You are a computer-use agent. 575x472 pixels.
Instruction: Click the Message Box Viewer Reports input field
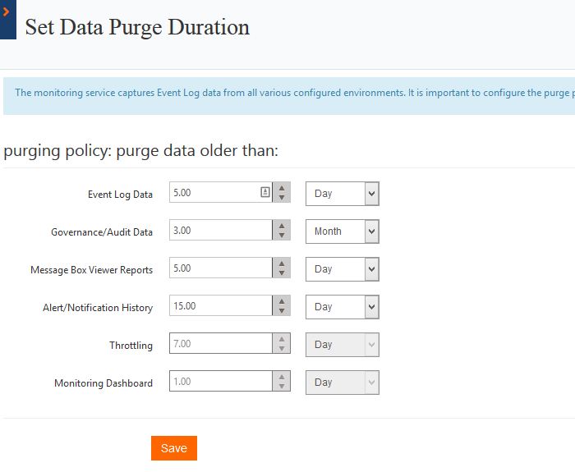[220, 269]
